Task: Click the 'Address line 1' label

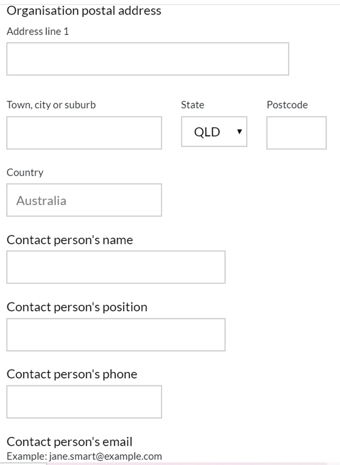Action: (x=38, y=32)
